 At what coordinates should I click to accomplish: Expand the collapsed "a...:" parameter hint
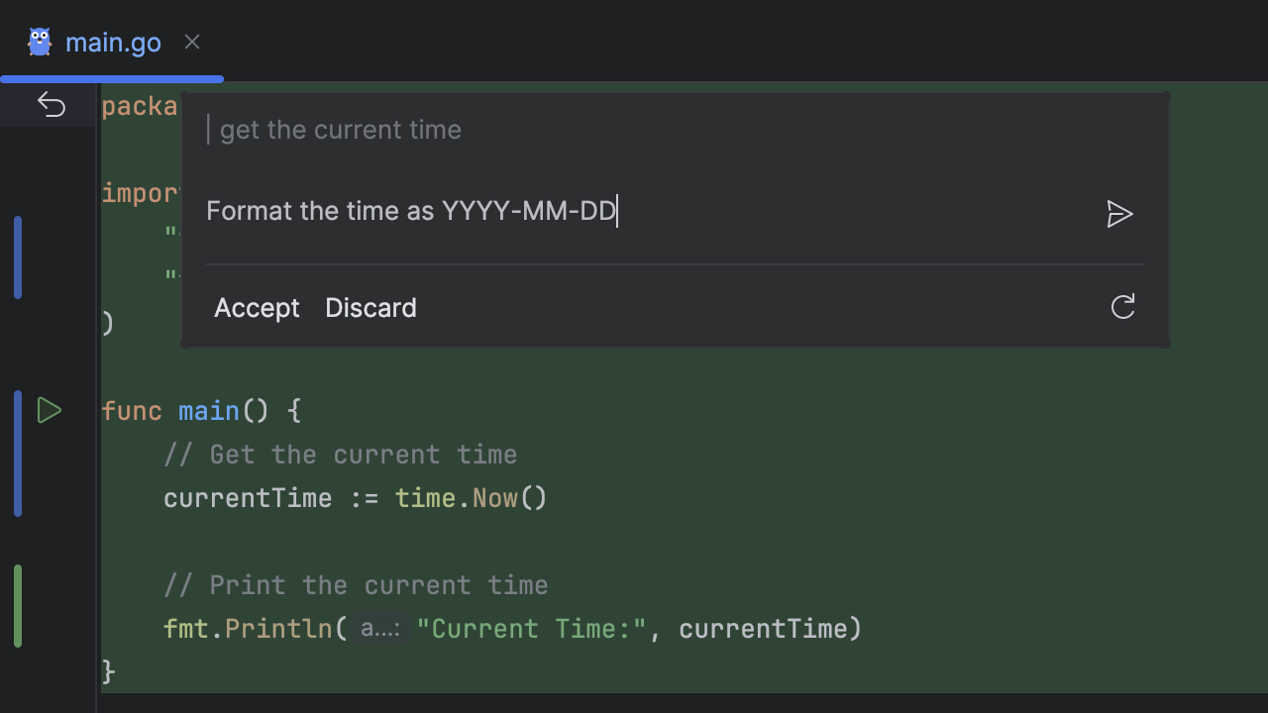click(x=380, y=629)
